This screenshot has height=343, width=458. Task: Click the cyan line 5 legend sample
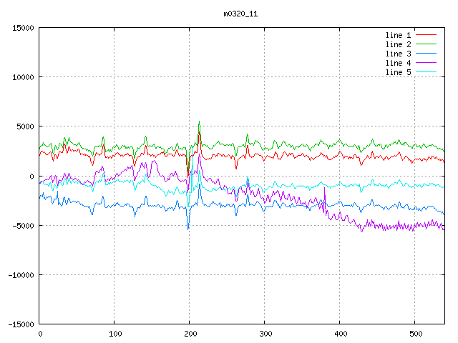(426, 72)
